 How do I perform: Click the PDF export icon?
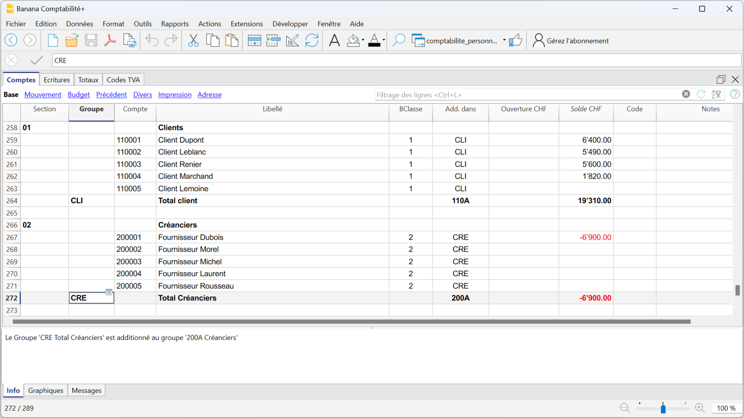click(110, 40)
